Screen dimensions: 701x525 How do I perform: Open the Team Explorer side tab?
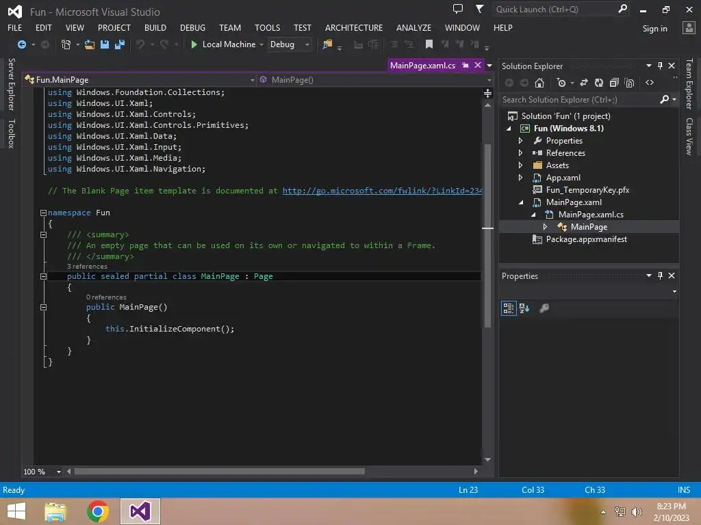click(x=689, y=83)
